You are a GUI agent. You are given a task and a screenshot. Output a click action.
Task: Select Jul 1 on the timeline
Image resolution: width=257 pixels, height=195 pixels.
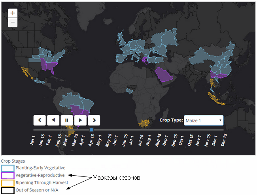131,140
